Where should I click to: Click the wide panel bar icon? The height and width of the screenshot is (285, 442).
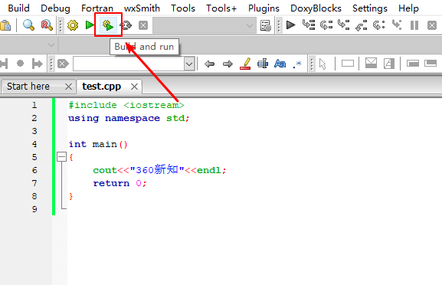[431, 63]
